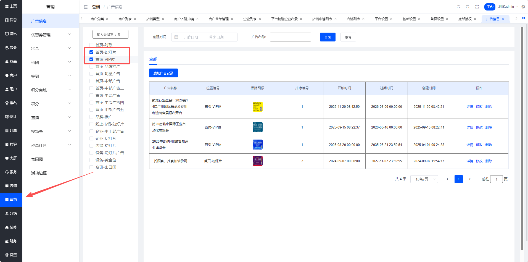Open the search icon in top header

[468, 7]
